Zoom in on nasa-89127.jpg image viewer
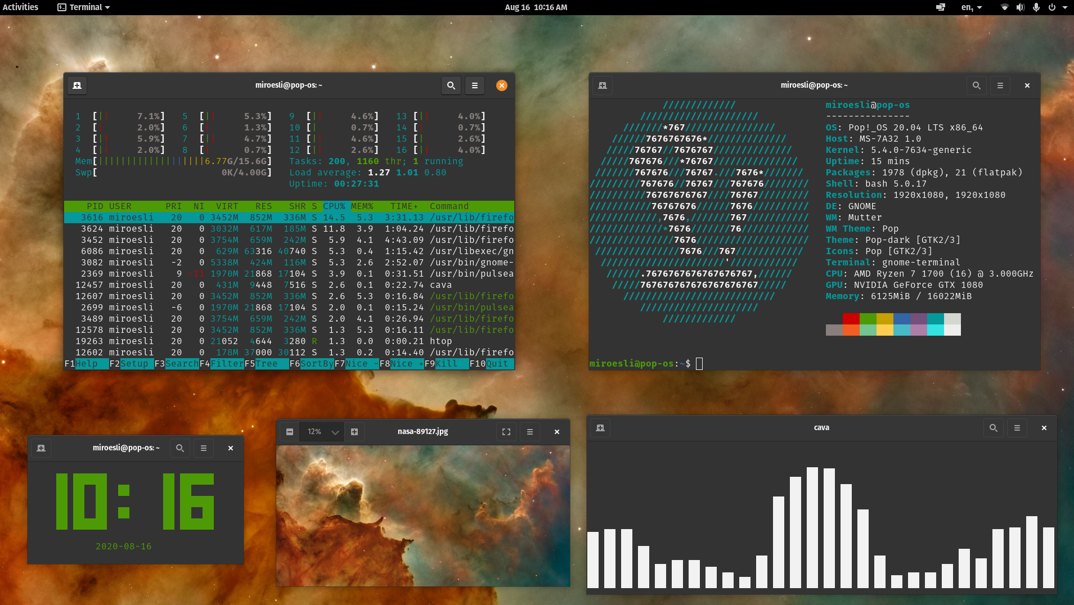Image resolution: width=1074 pixels, height=605 pixels. click(x=354, y=432)
